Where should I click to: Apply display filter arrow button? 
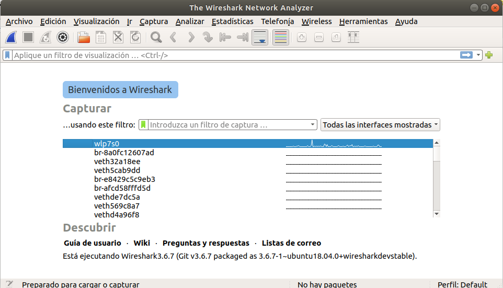[466, 55]
